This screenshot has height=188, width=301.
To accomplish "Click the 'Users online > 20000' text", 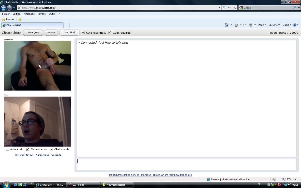I will pyautogui.click(x=284, y=33).
